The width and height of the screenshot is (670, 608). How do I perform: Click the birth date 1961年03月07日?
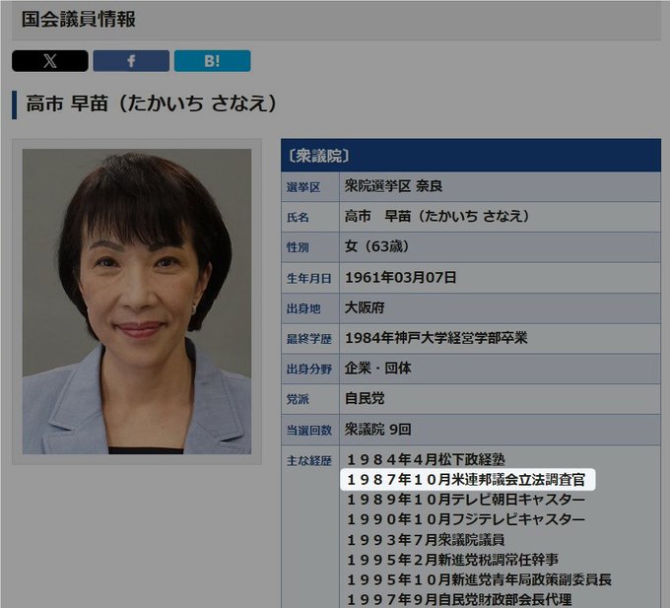coord(400,278)
